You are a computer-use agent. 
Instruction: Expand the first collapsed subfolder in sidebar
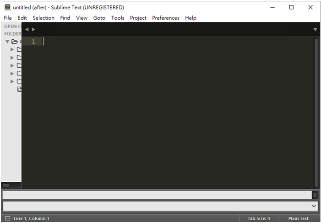12,49
